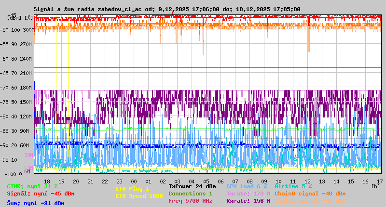Image resolution: width=386 pixels, height=207 pixels.
Task: Click the '[h]' unit label on the time axis
Action: click(x=375, y=186)
